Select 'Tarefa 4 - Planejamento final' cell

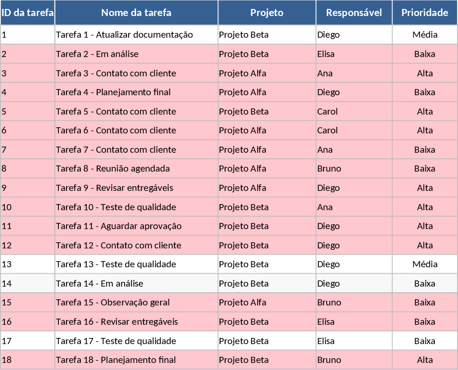tap(136, 92)
